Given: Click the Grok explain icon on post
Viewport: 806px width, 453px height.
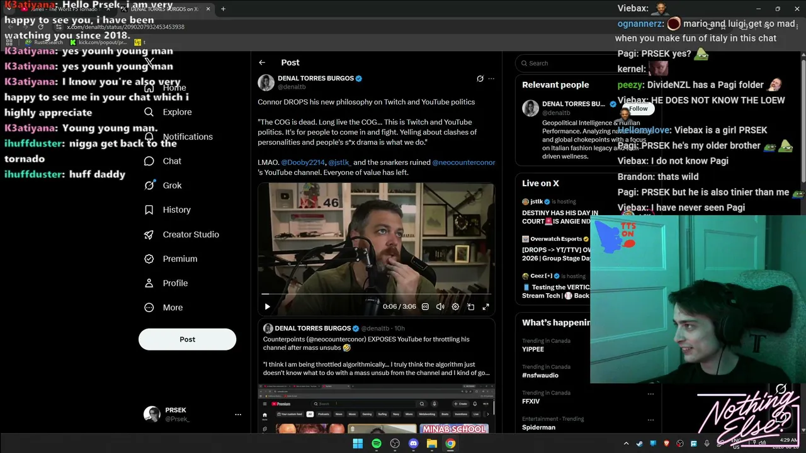Looking at the screenshot, I should 480,79.
